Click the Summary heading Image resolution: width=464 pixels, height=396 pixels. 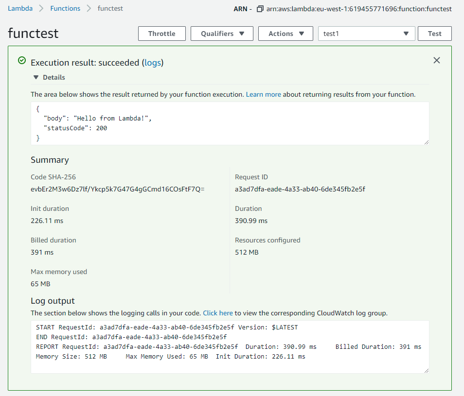coord(50,160)
